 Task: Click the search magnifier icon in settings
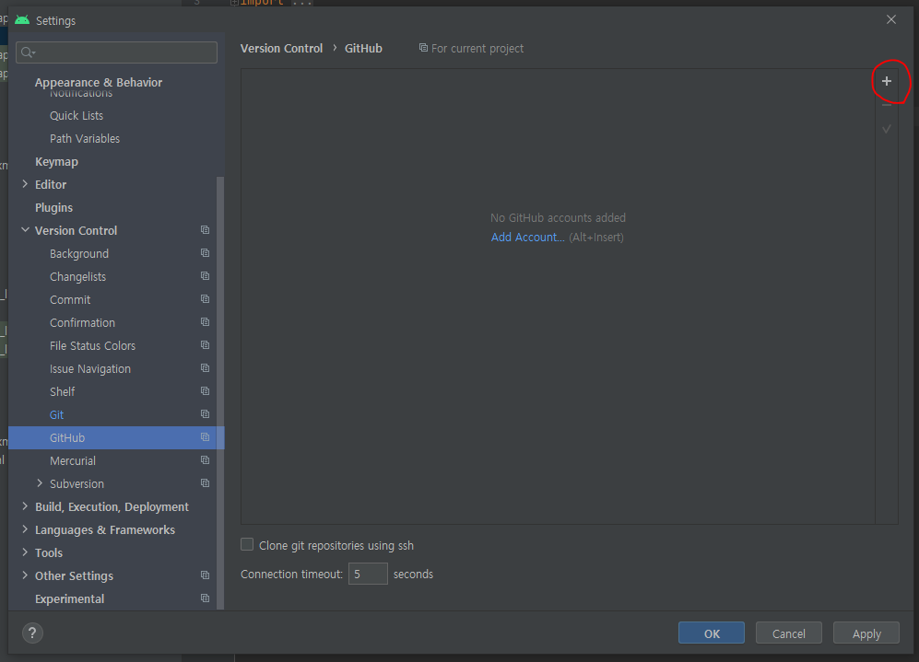tap(28, 52)
